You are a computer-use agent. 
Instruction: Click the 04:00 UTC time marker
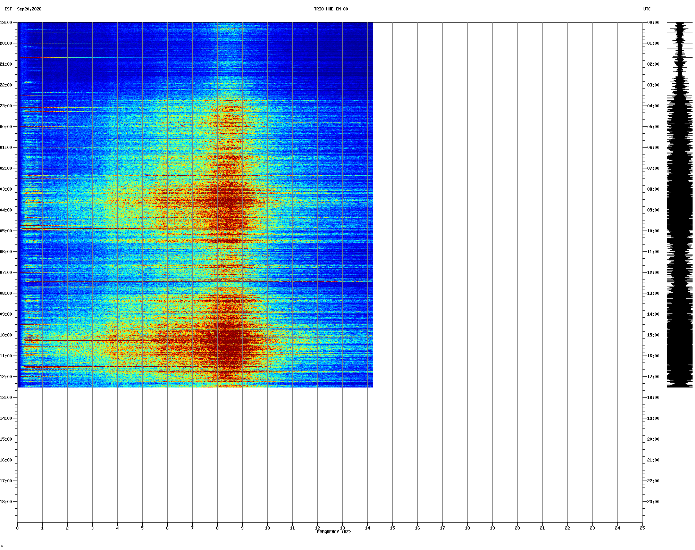pyautogui.click(x=653, y=106)
